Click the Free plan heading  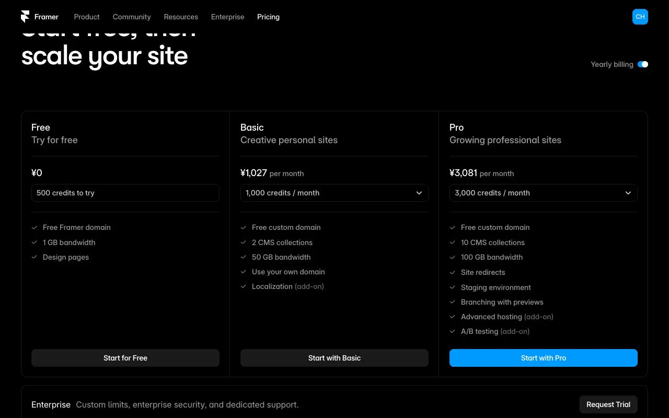click(41, 127)
